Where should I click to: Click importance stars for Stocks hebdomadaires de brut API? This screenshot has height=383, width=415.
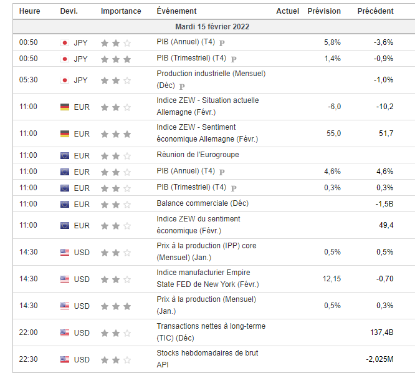pyautogui.click(x=116, y=360)
